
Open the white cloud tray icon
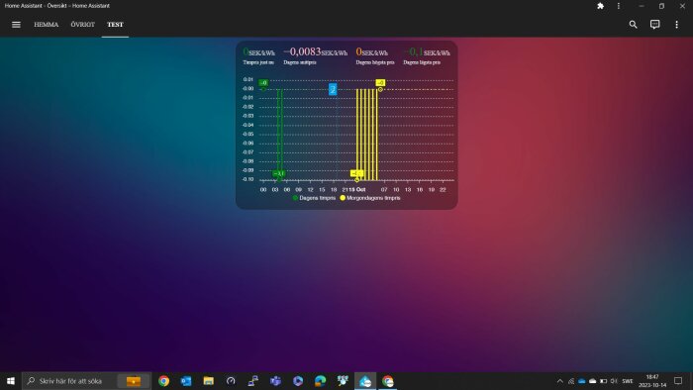(593, 381)
